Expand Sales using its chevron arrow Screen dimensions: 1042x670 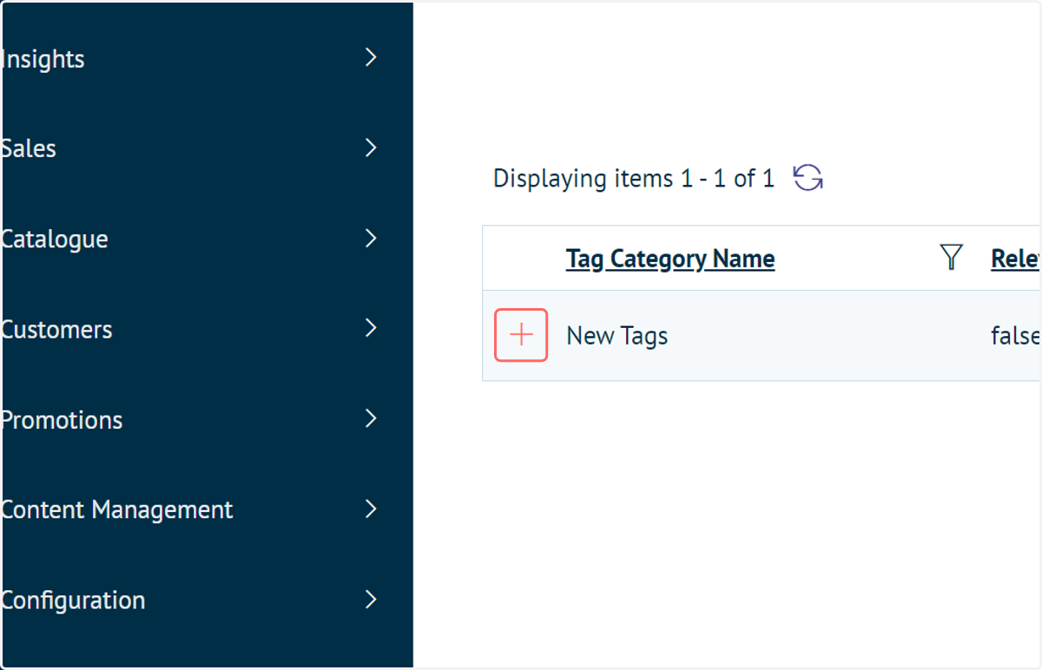tap(372, 148)
